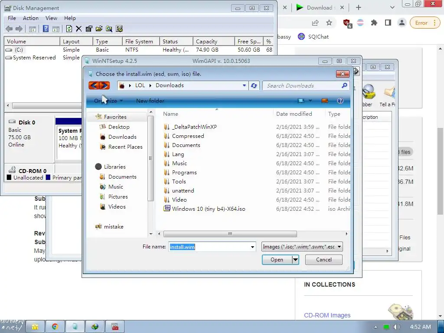This screenshot has height=333, width=444.
Task: Go forward in the file dialog
Action: click(x=104, y=85)
